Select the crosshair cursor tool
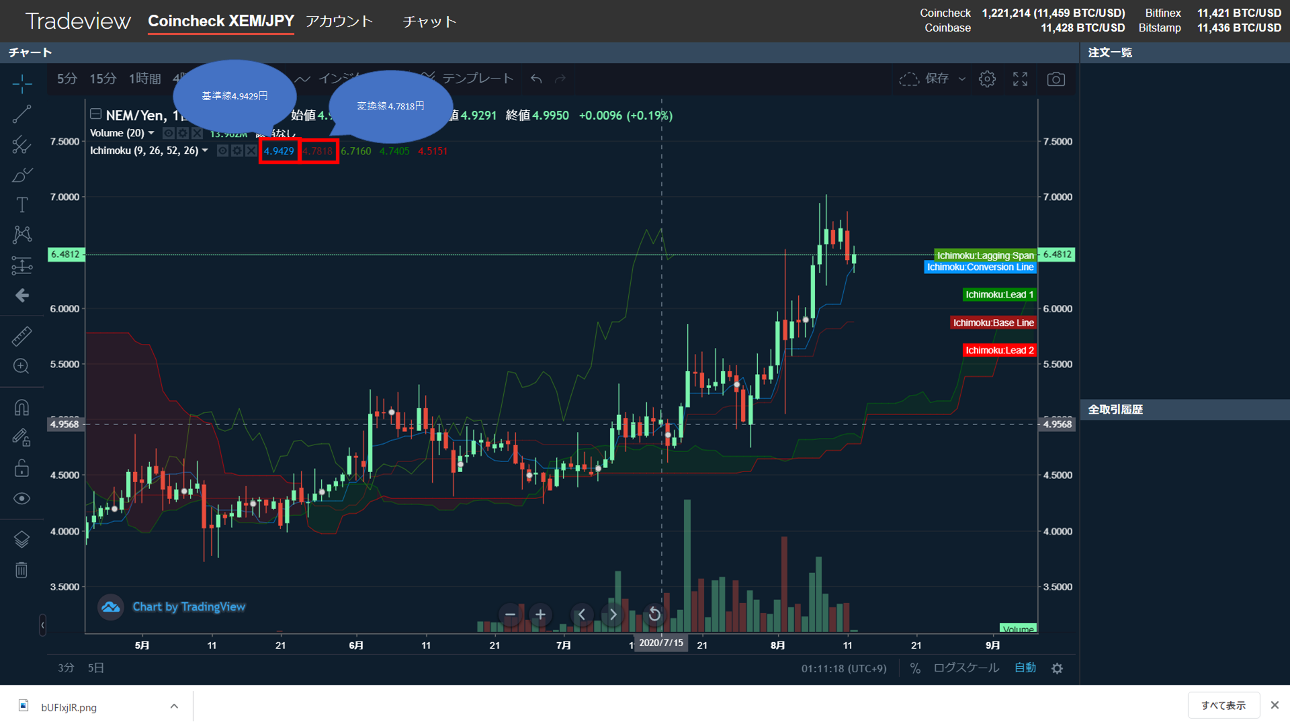Image resolution: width=1290 pixels, height=726 pixels. tap(22, 84)
